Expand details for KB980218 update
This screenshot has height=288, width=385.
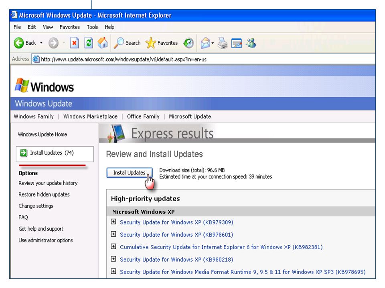(x=113, y=259)
